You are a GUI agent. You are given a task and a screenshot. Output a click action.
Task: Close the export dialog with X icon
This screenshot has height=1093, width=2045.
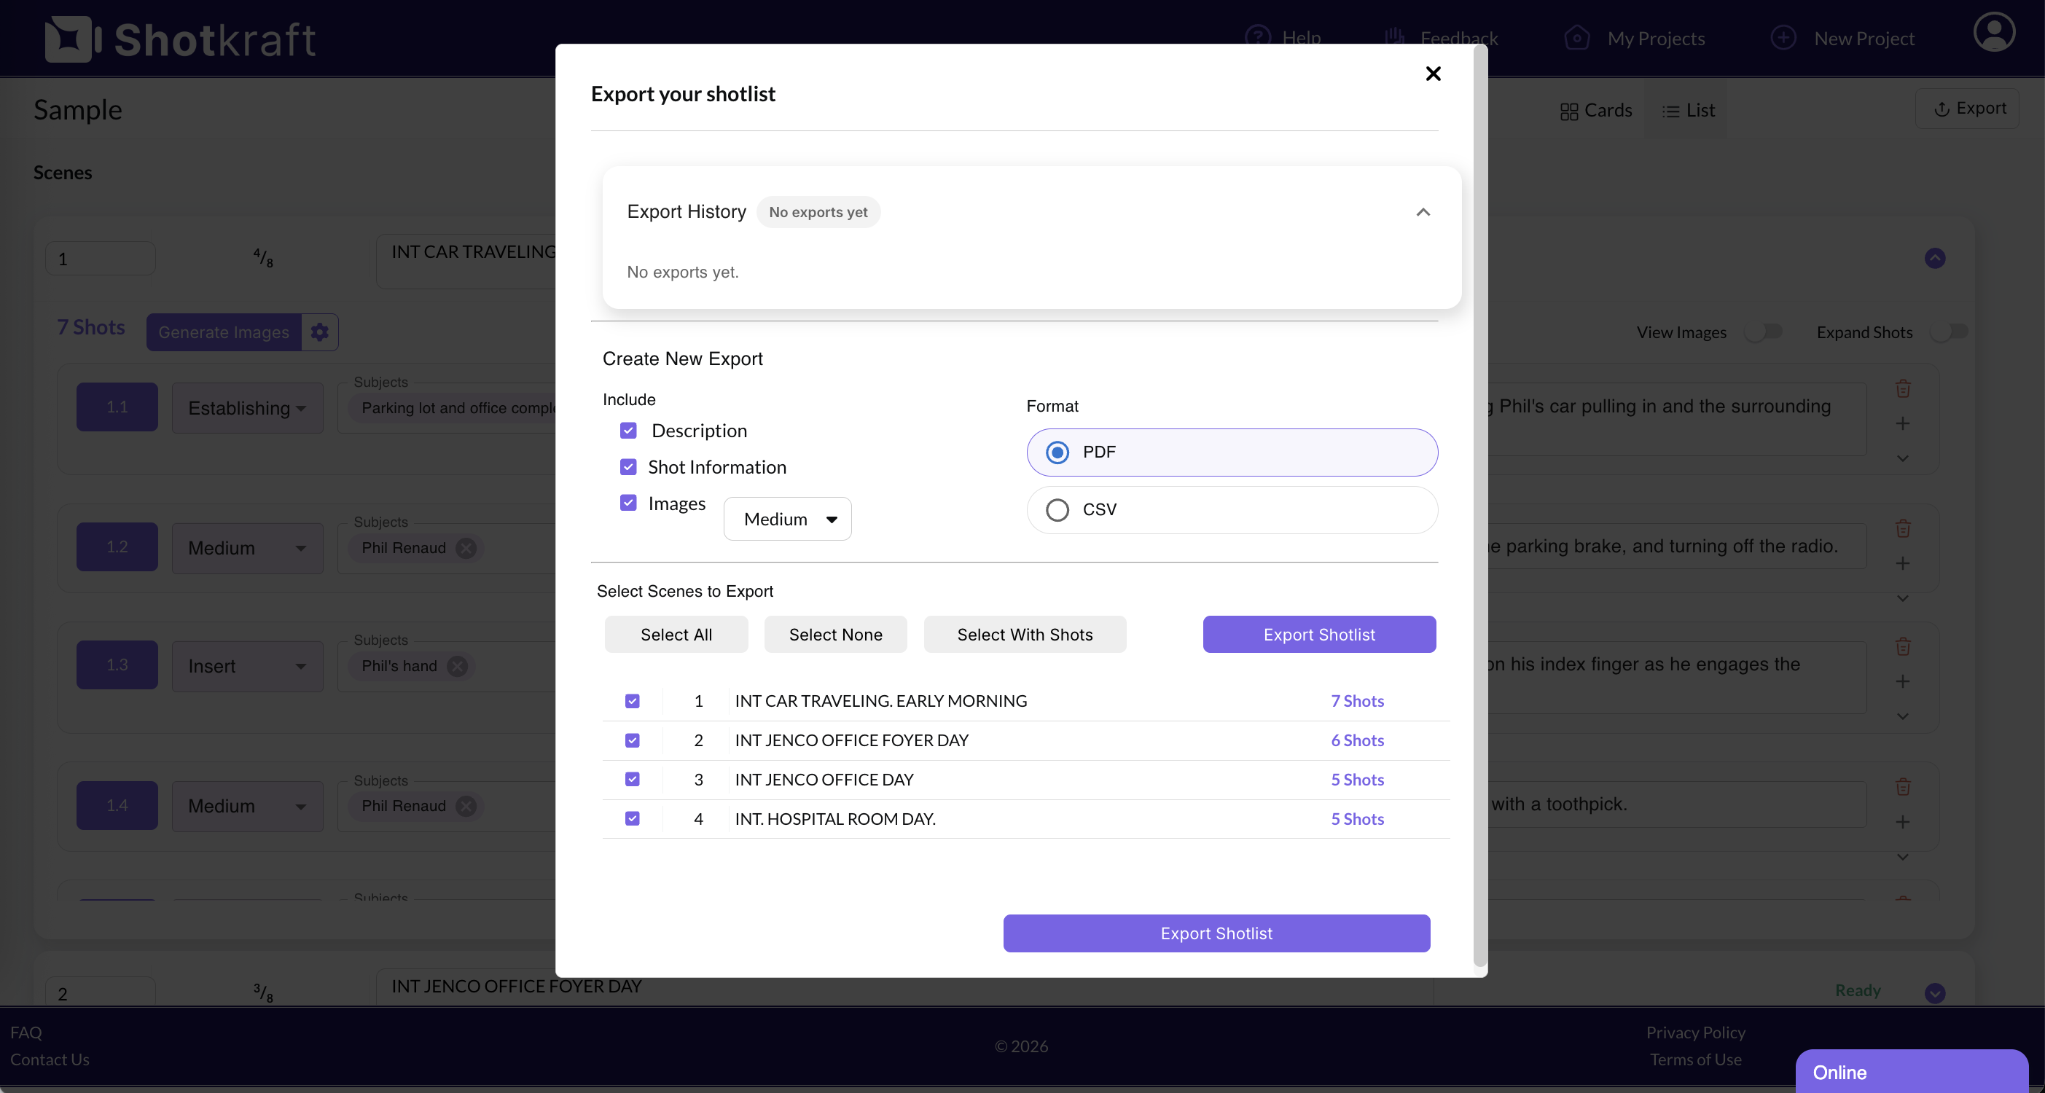(x=1432, y=74)
